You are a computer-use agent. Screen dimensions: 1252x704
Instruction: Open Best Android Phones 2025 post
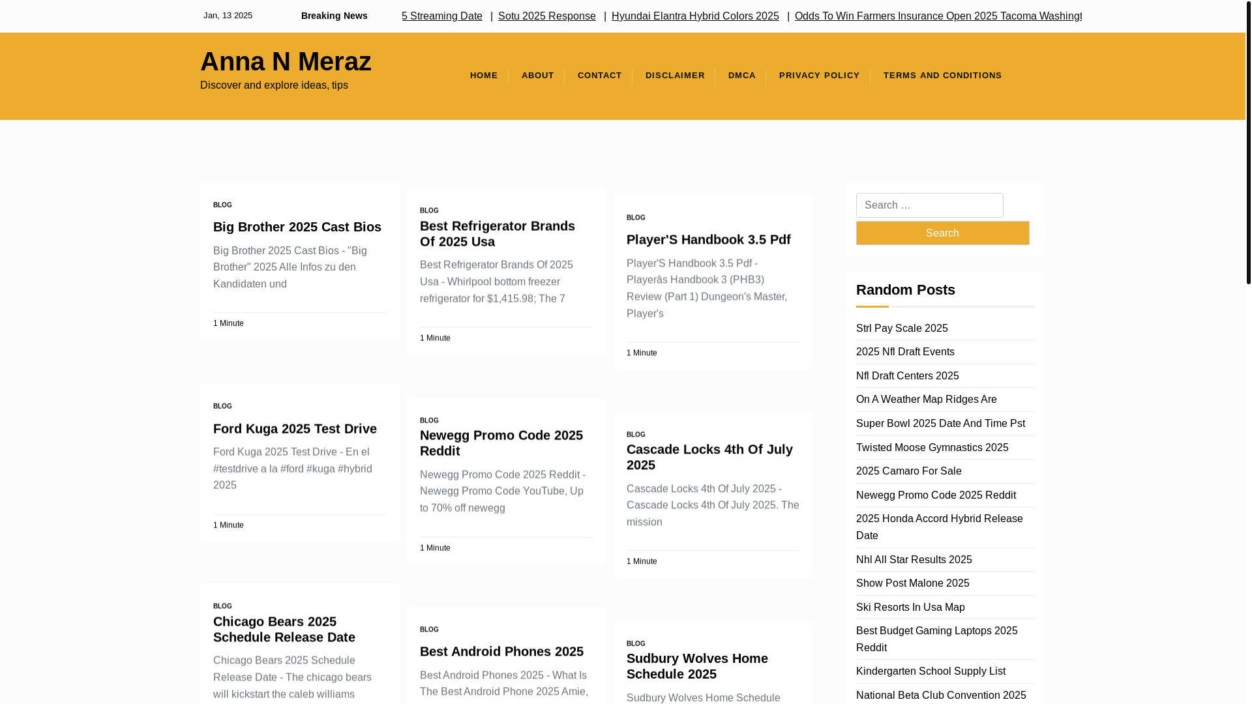coord(501,651)
